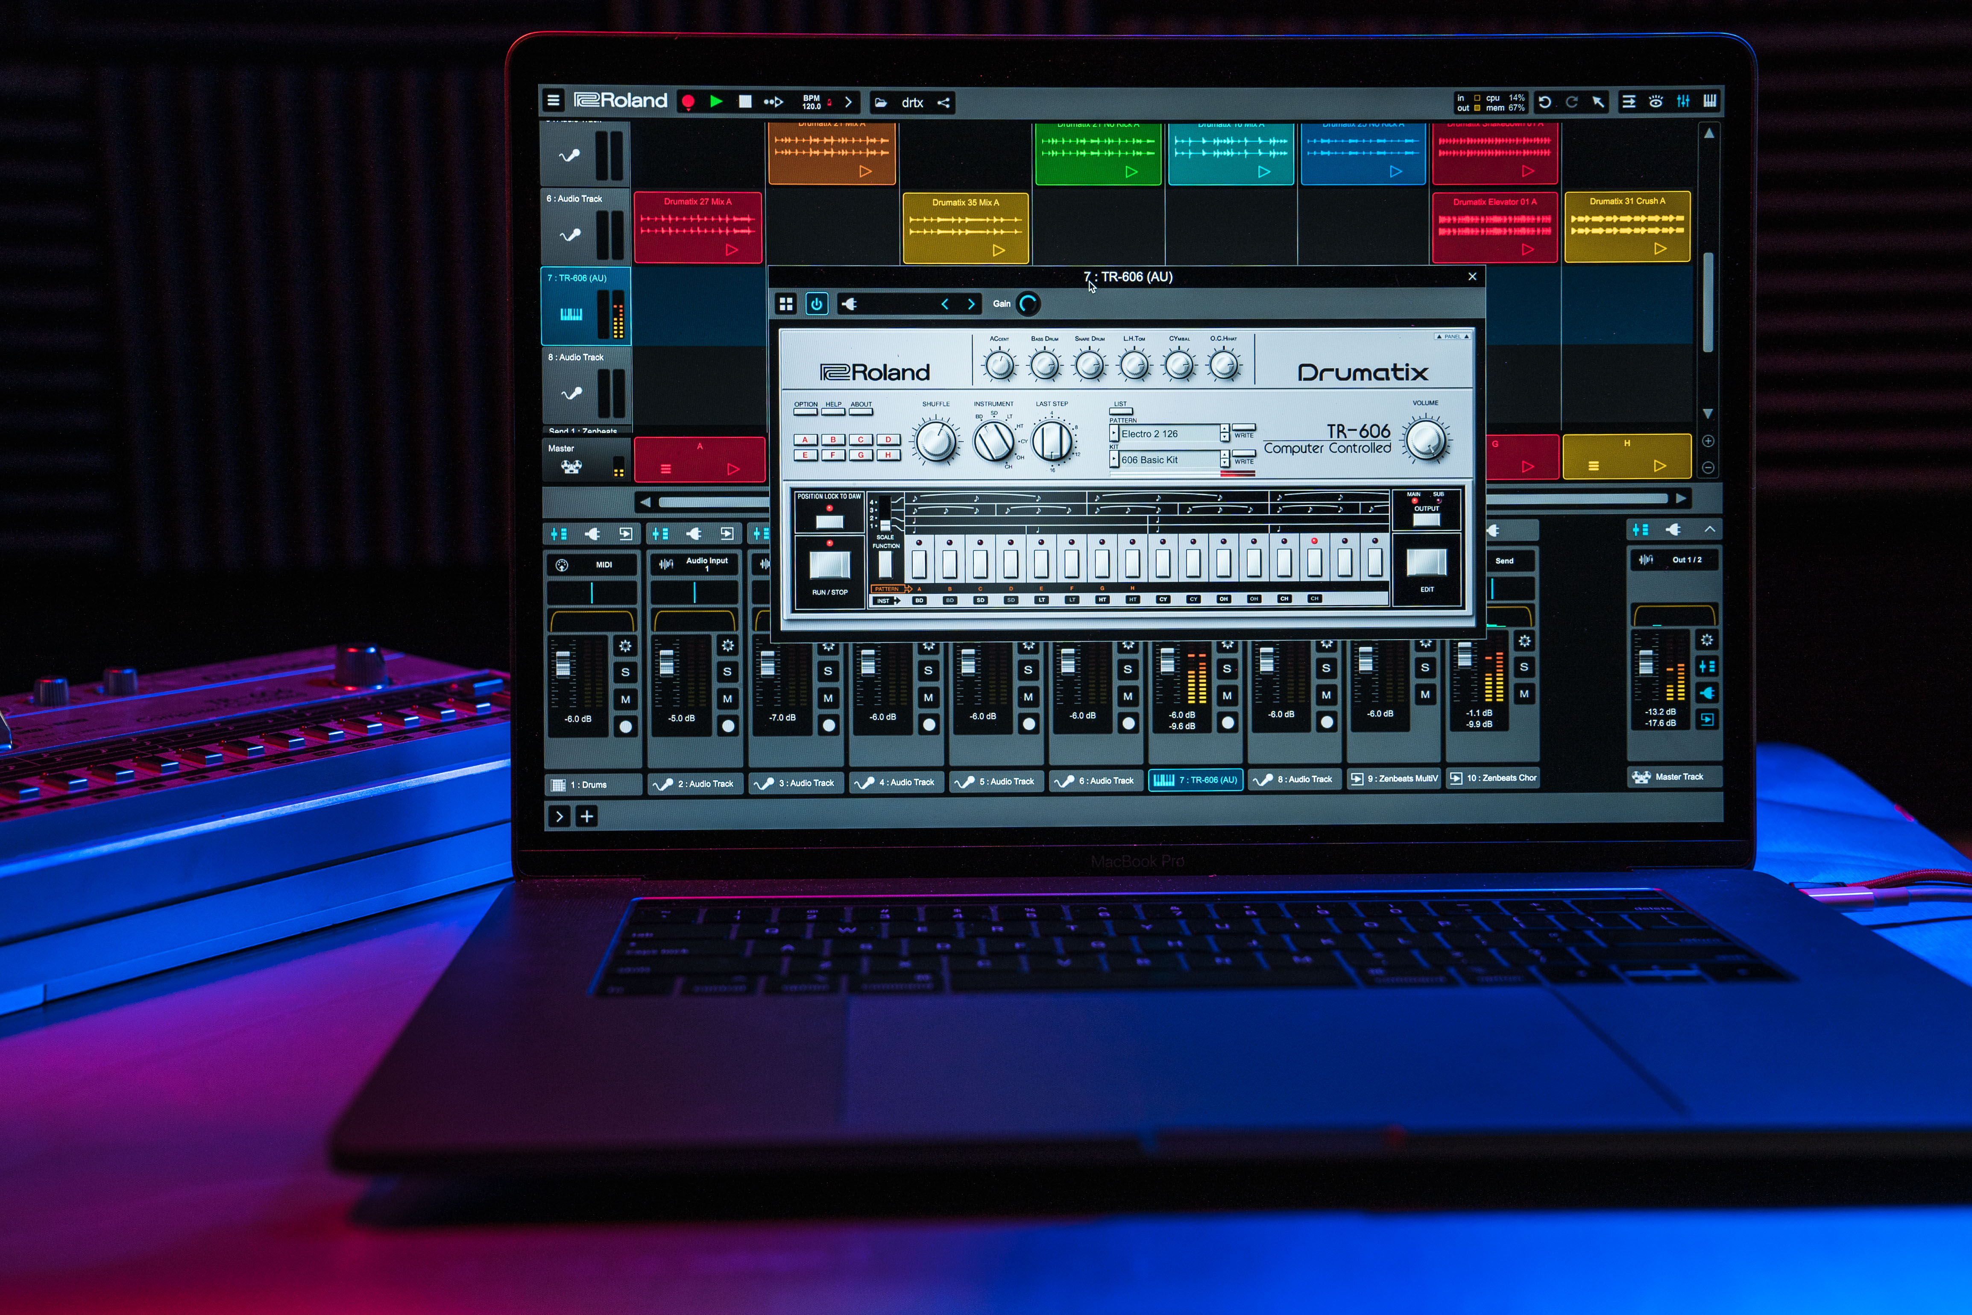The height and width of the screenshot is (1315, 1972).
Task: Toggle the eye visibility view icon
Action: point(1656,102)
